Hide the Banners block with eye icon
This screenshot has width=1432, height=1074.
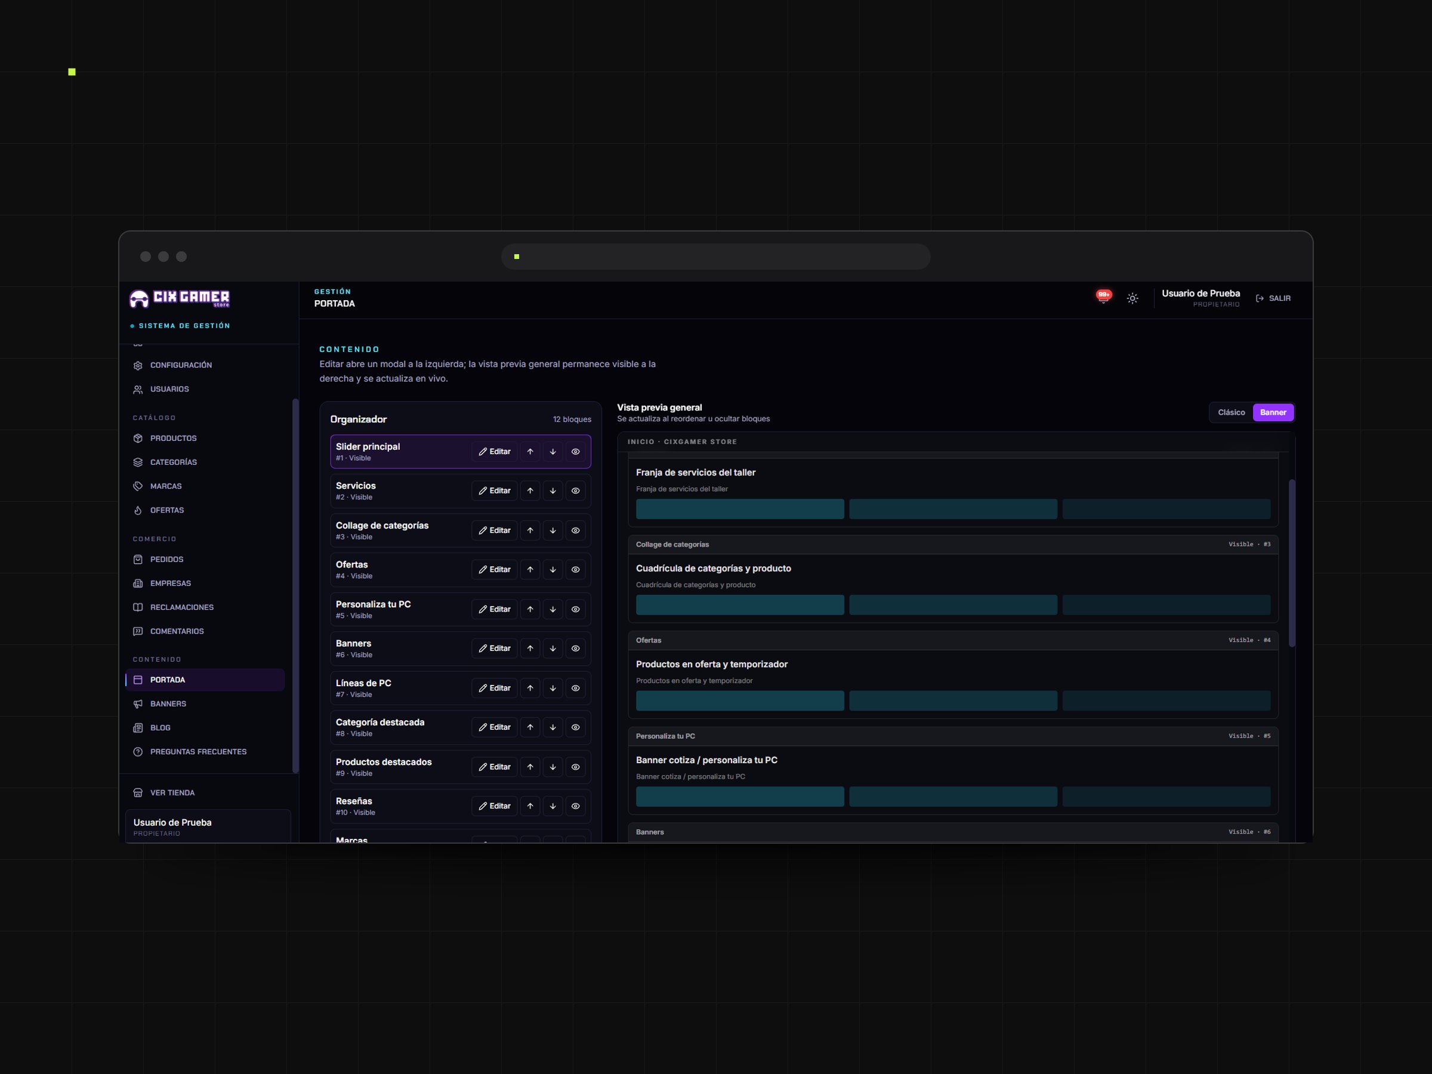click(x=576, y=648)
